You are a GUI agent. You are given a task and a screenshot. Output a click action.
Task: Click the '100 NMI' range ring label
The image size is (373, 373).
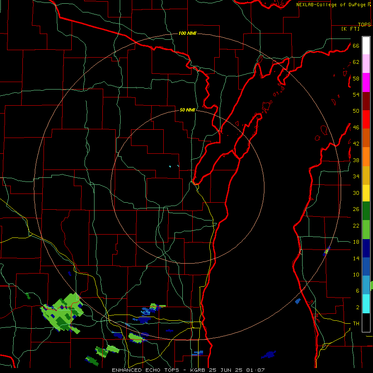(x=187, y=33)
